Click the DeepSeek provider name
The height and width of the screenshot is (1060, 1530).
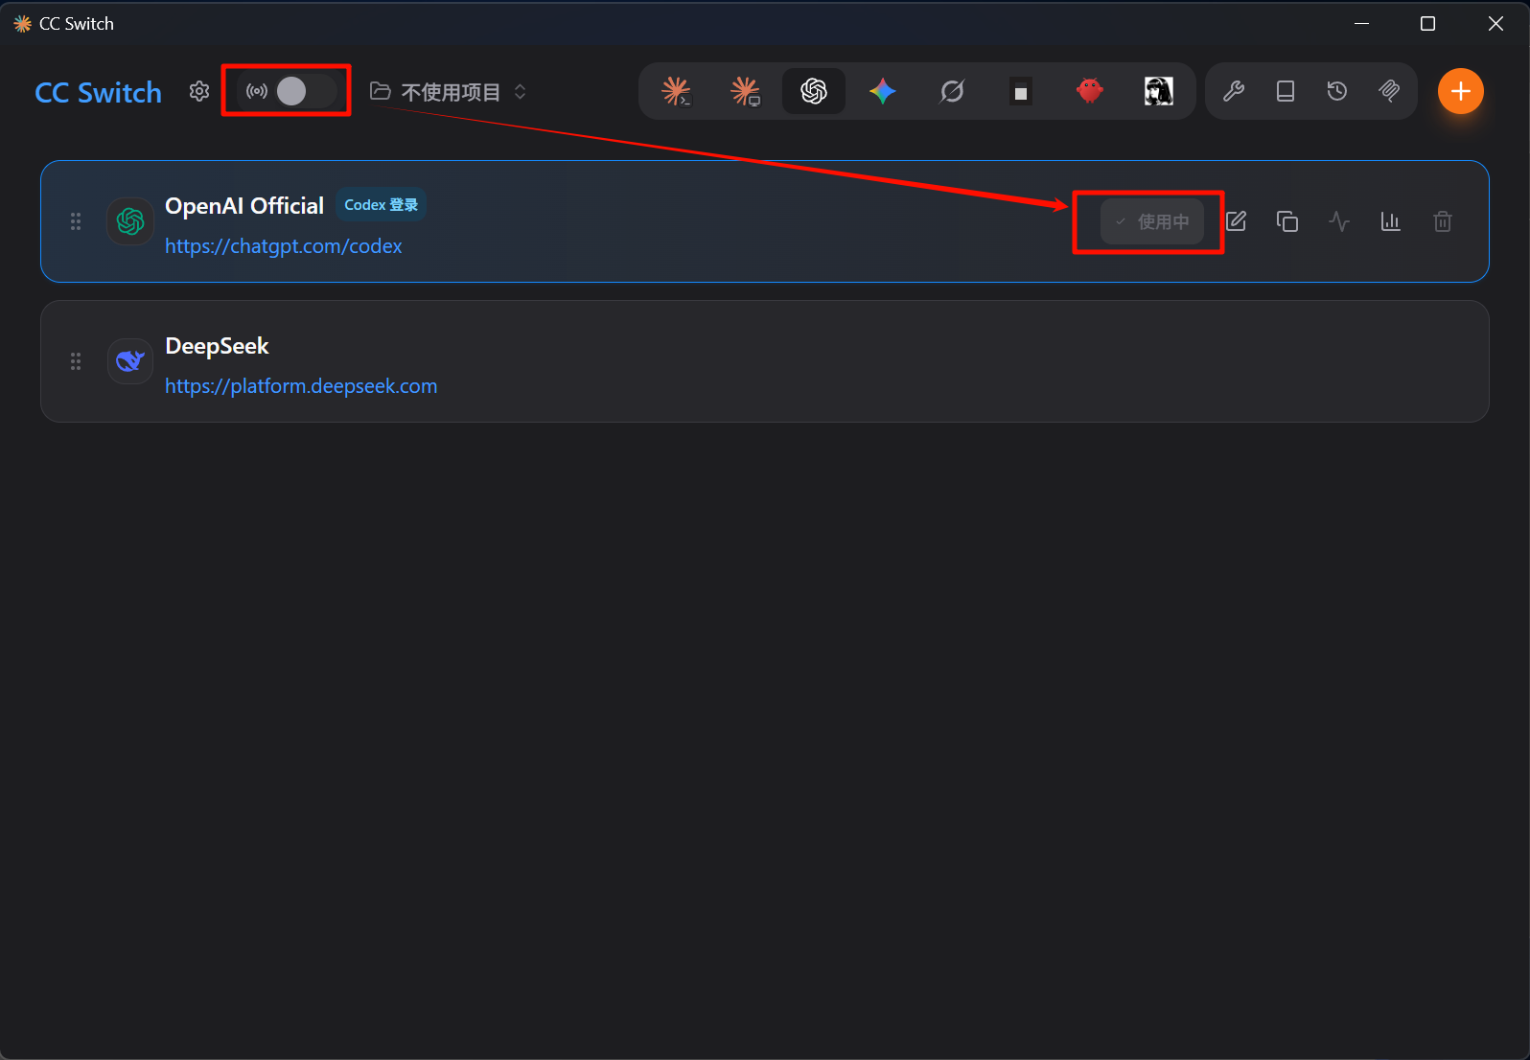point(217,346)
